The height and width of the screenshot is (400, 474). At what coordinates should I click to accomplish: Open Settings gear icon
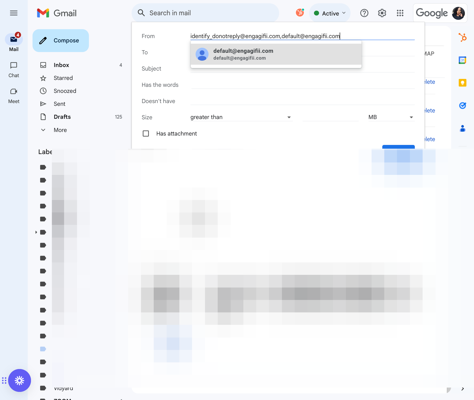pyautogui.click(x=382, y=13)
